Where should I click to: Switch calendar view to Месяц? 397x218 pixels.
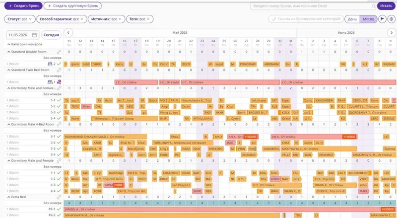[x=368, y=19]
